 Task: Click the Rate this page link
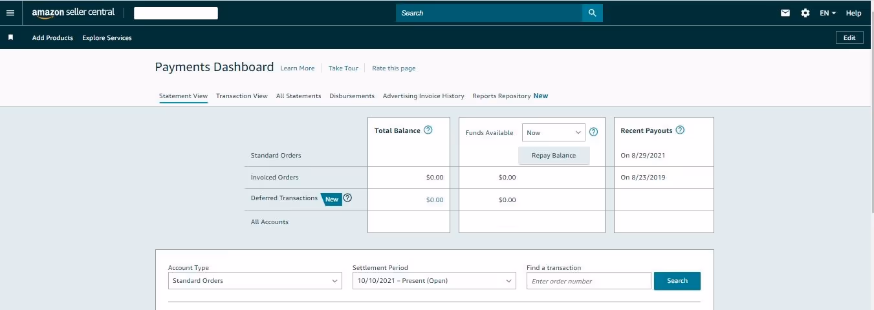coord(394,68)
